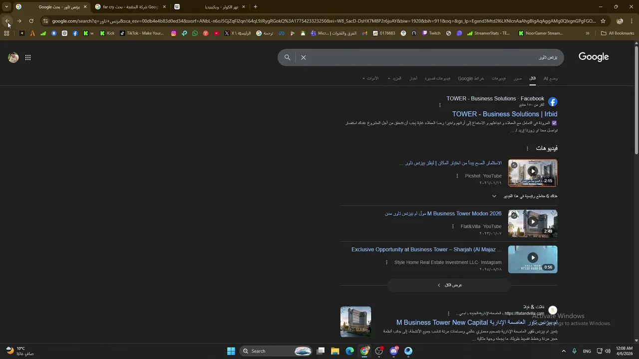Open more options for Picshot YouTube video

tap(457, 176)
